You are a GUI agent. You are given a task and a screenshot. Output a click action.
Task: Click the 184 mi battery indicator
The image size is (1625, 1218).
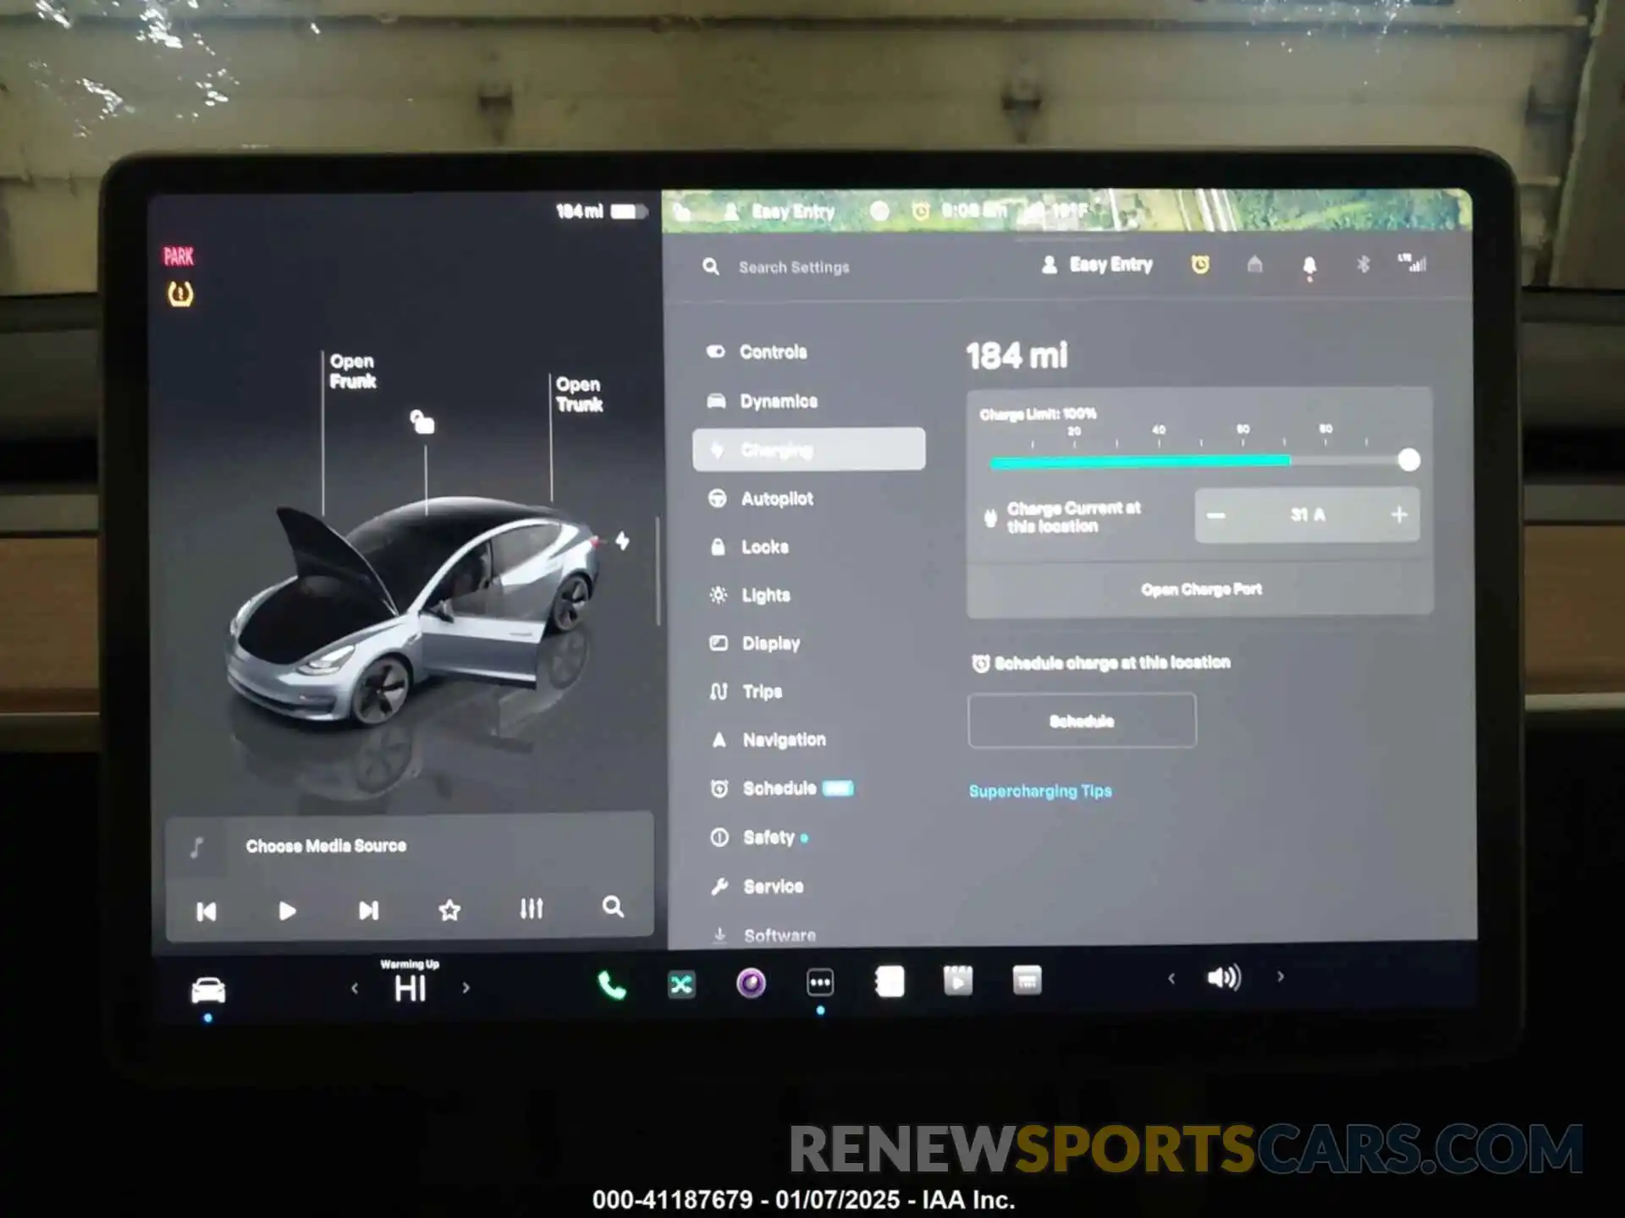click(x=601, y=211)
